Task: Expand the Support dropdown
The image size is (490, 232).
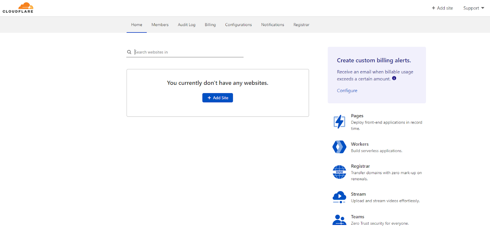Action: coord(473,8)
